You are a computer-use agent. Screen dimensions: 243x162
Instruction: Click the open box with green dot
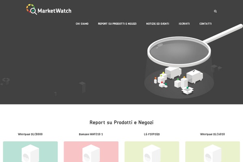188,90
